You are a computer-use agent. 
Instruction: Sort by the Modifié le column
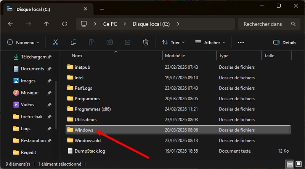click(x=175, y=56)
